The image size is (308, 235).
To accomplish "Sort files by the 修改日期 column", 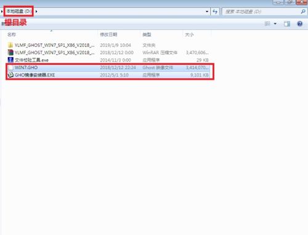I will [x=108, y=34].
